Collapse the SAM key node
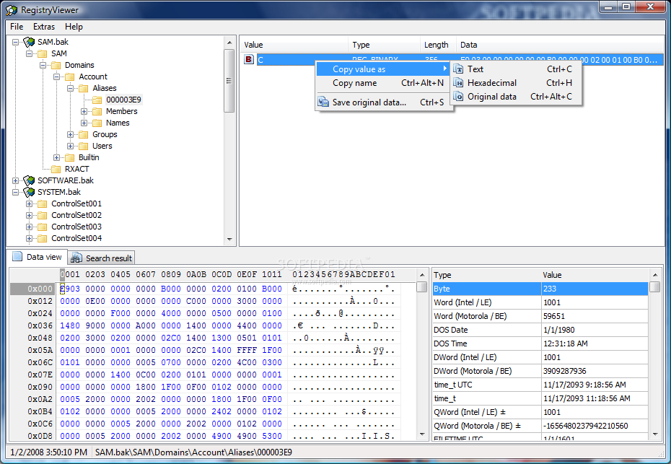Viewport: 671px width, 464px height. 29,53
